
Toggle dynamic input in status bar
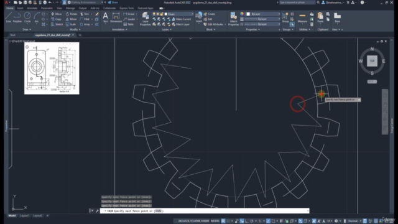(x=242, y=221)
